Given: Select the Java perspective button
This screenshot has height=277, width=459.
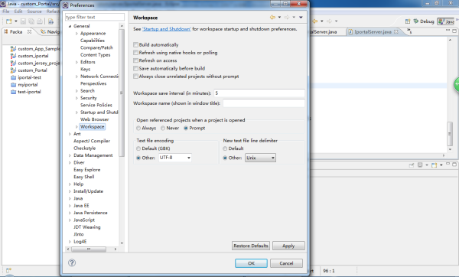Looking at the screenshot, I should coord(446,21).
